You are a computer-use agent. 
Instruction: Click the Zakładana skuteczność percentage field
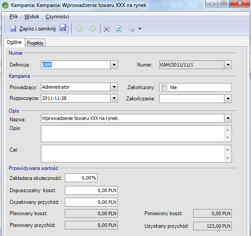coord(81,178)
